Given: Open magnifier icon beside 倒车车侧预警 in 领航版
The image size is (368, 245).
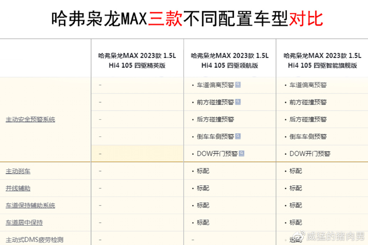Looking at the screenshot, I should click(x=238, y=136).
